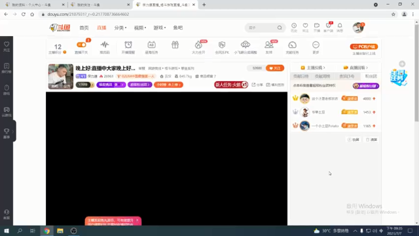Image resolution: width=419 pixels, height=236 pixels.
Task: Open the orange hourly ranking pill
Action: (x=168, y=85)
